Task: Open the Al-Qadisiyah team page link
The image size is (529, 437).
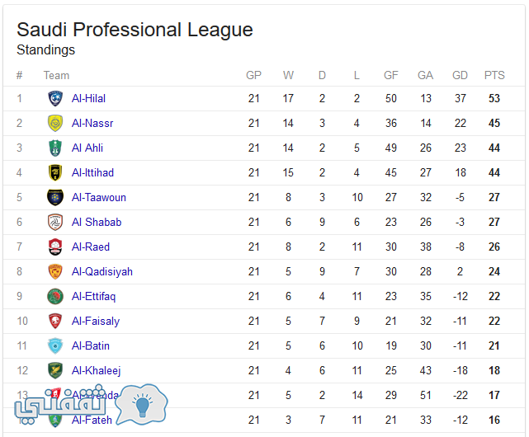Action: pos(102,272)
